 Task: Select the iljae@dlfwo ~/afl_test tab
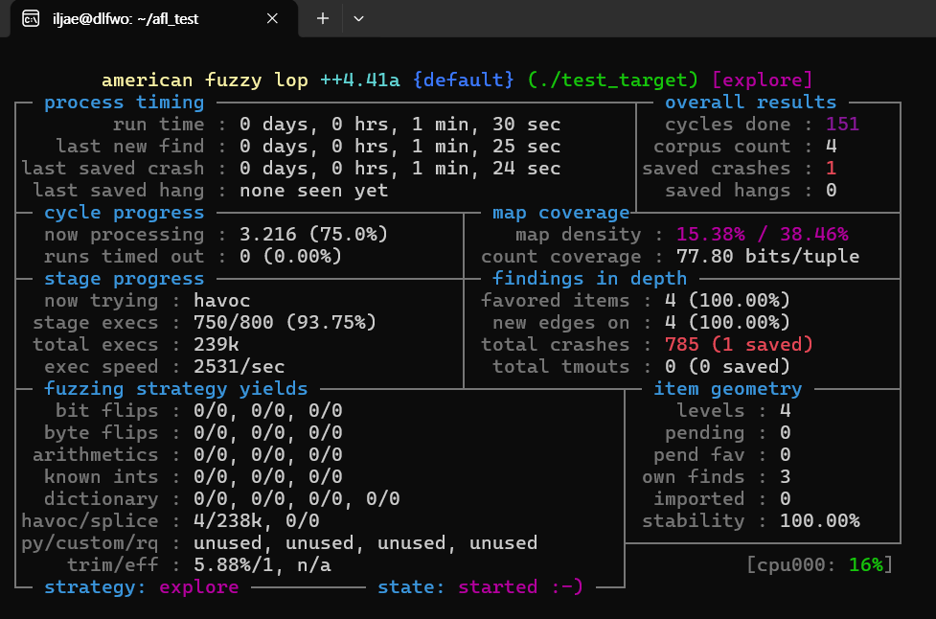tap(154, 18)
